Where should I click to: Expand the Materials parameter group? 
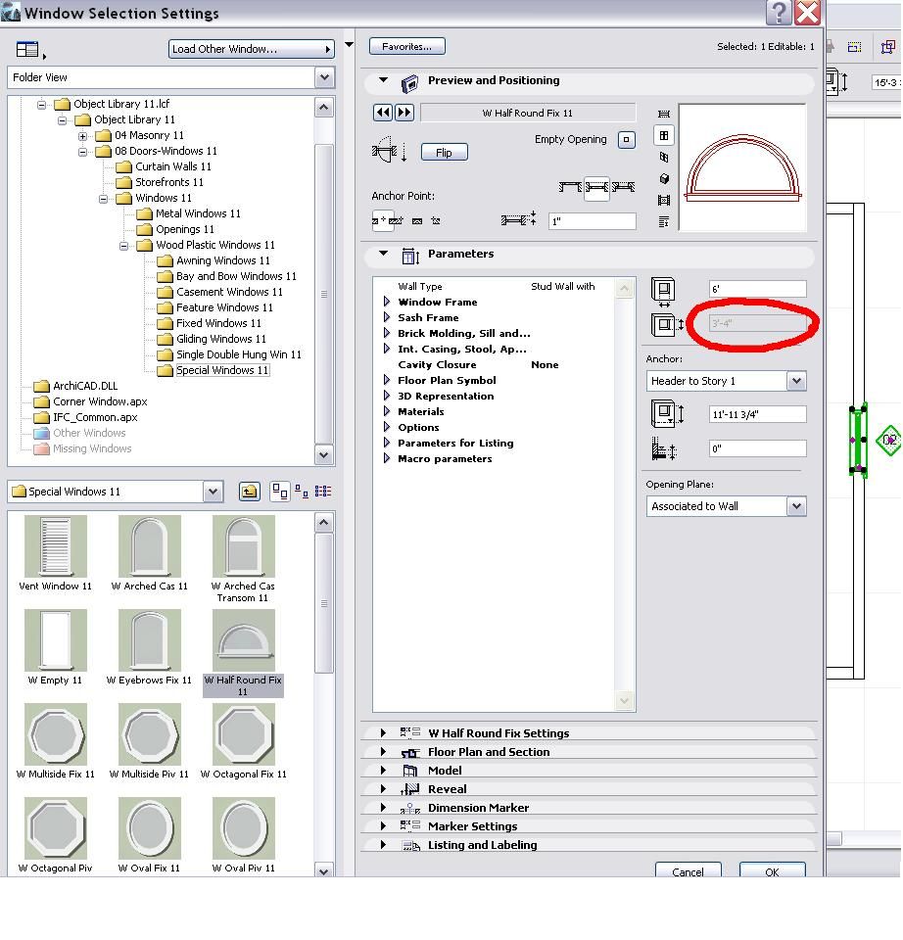coord(387,411)
